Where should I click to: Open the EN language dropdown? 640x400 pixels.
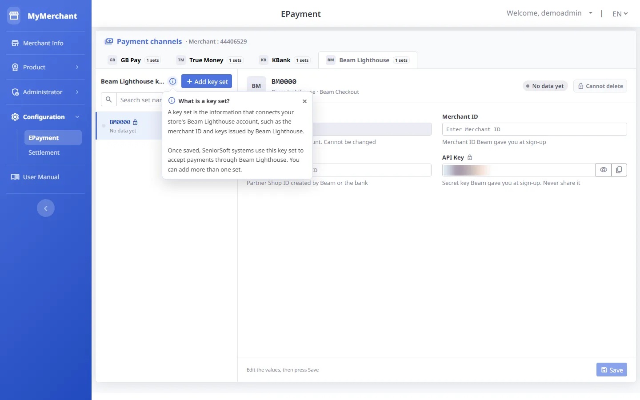620,14
